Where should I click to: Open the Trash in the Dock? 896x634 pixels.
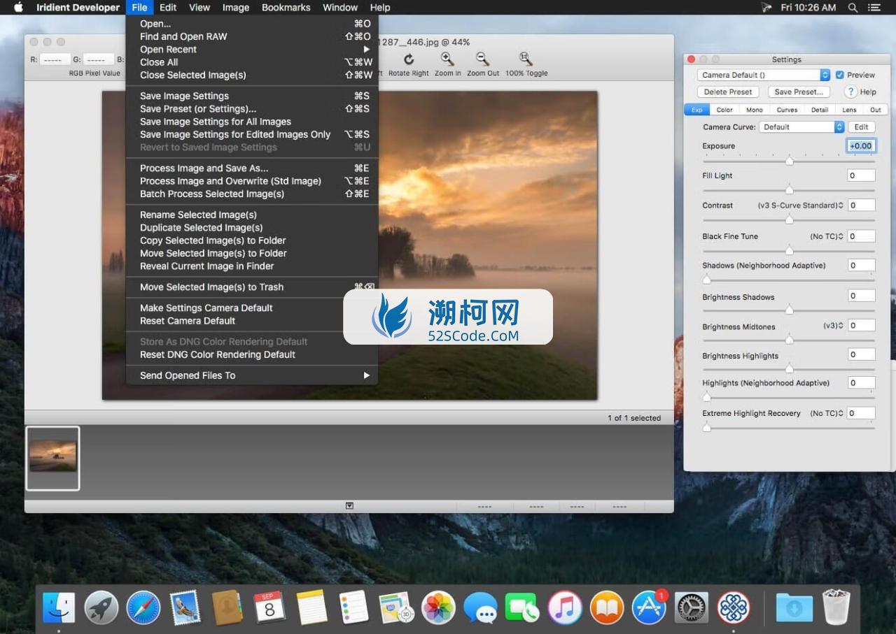click(836, 607)
